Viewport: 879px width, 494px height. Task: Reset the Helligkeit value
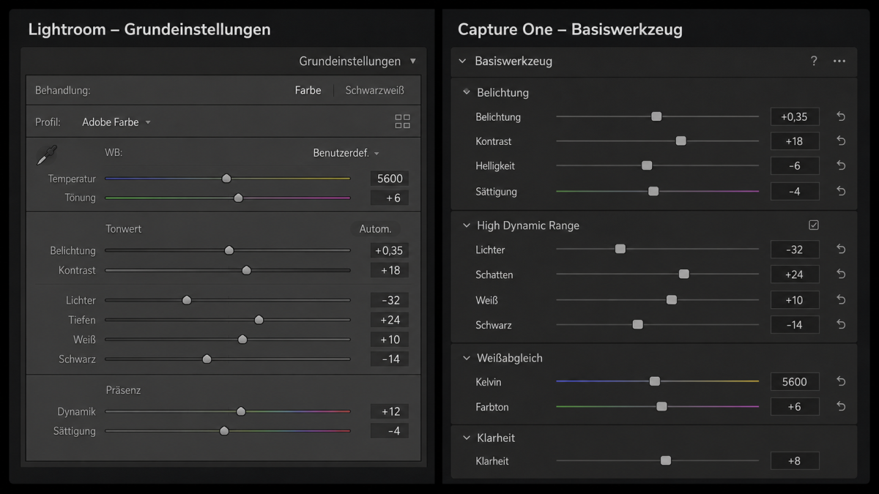(841, 166)
